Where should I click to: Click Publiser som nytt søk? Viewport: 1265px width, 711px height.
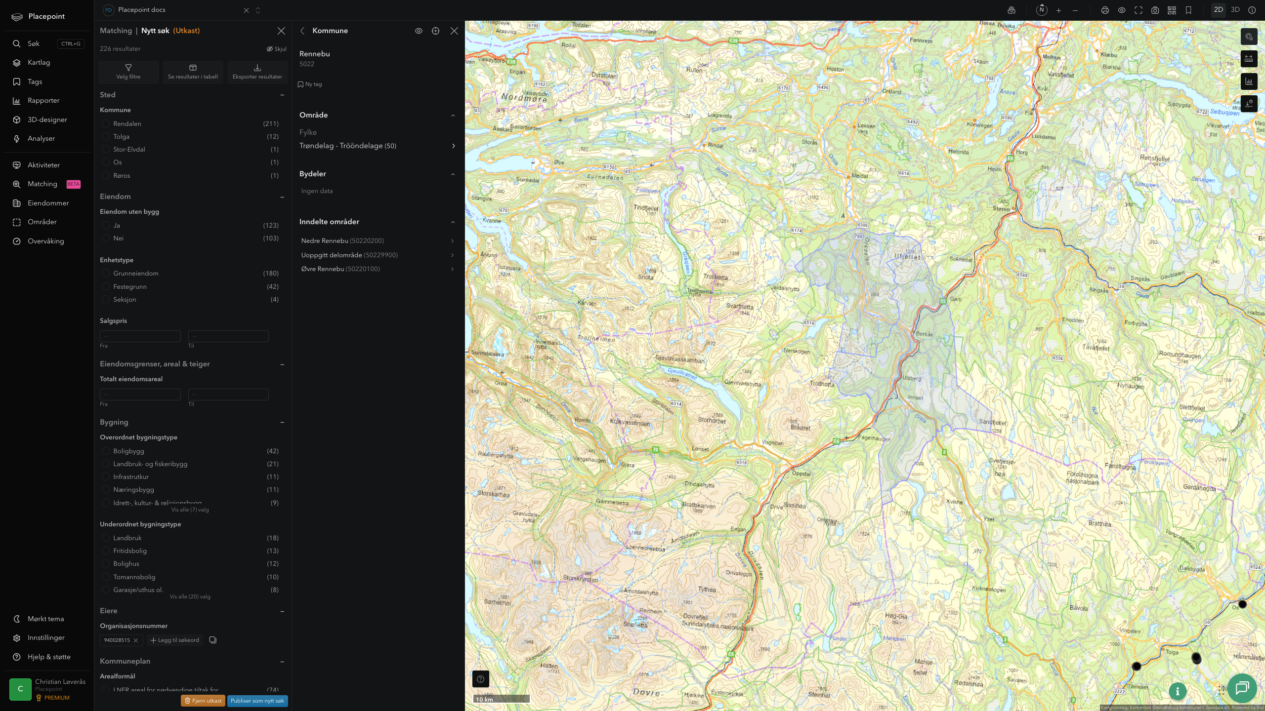257,701
